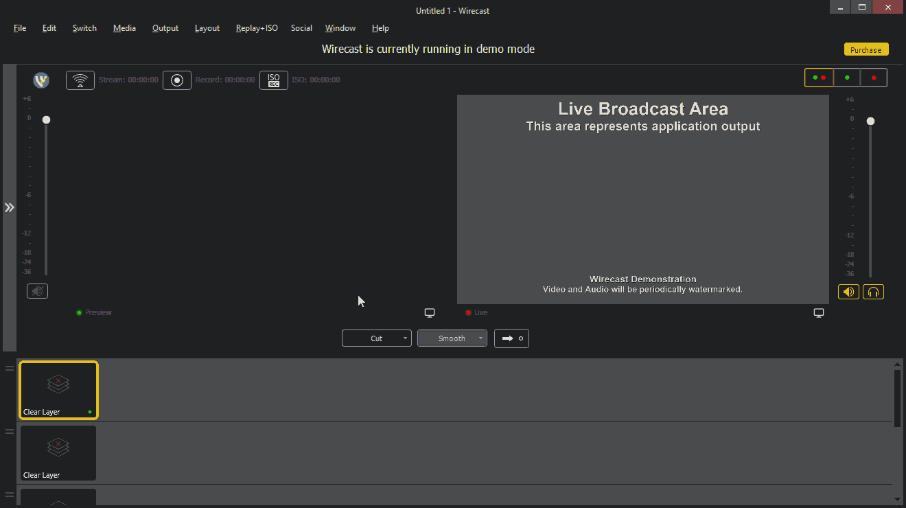Click the first layer's grip handle
This screenshot has width=906, height=508.
pos(10,369)
